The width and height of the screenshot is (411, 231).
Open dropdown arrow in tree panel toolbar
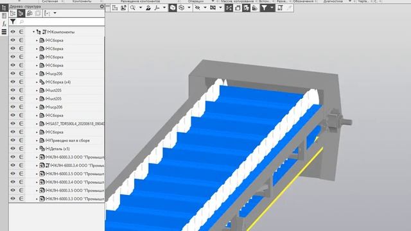tap(55, 13)
